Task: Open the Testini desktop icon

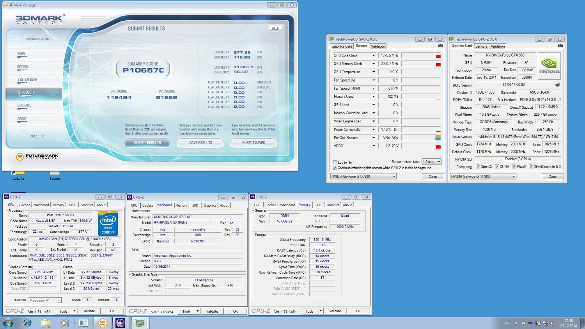Action: 55,175
